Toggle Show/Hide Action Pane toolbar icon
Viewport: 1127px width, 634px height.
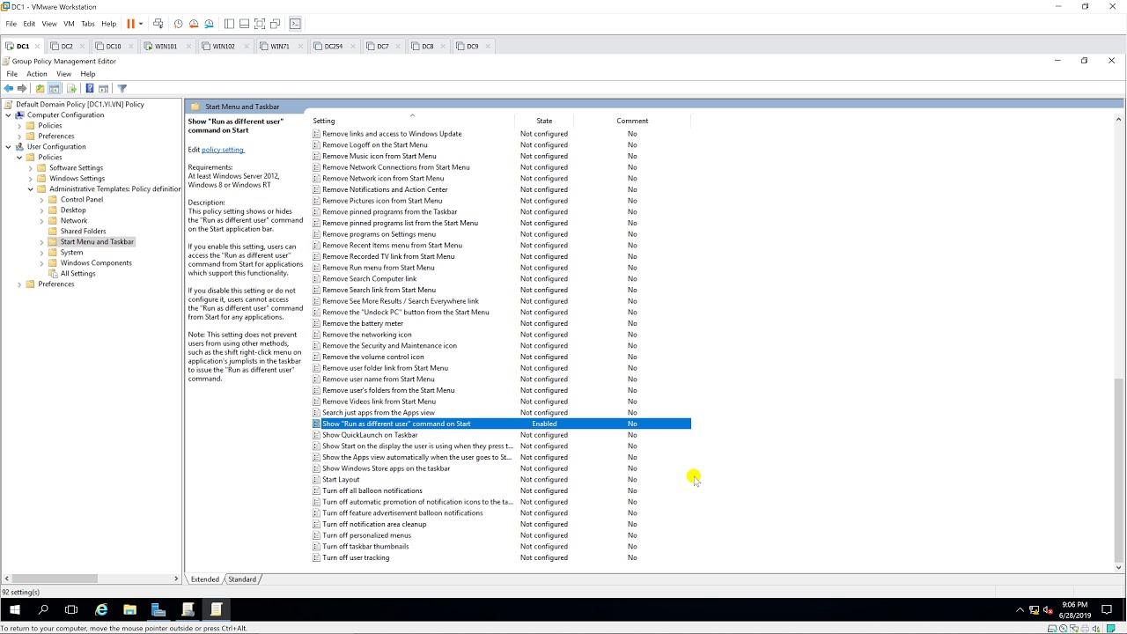click(x=103, y=88)
